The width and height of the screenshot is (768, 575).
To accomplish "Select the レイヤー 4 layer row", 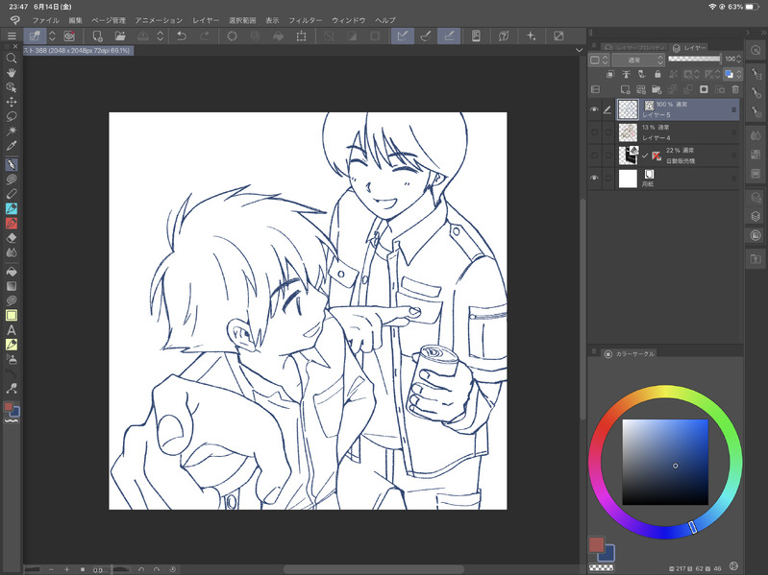I will 678,132.
